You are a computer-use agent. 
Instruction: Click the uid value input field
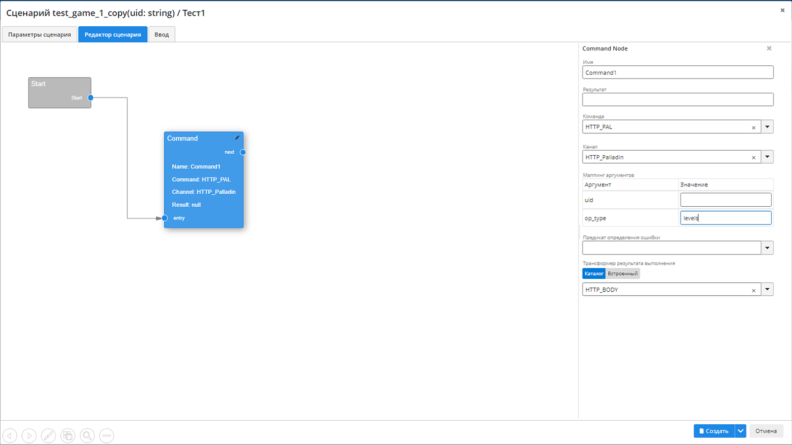pyautogui.click(x=726, y=200)
